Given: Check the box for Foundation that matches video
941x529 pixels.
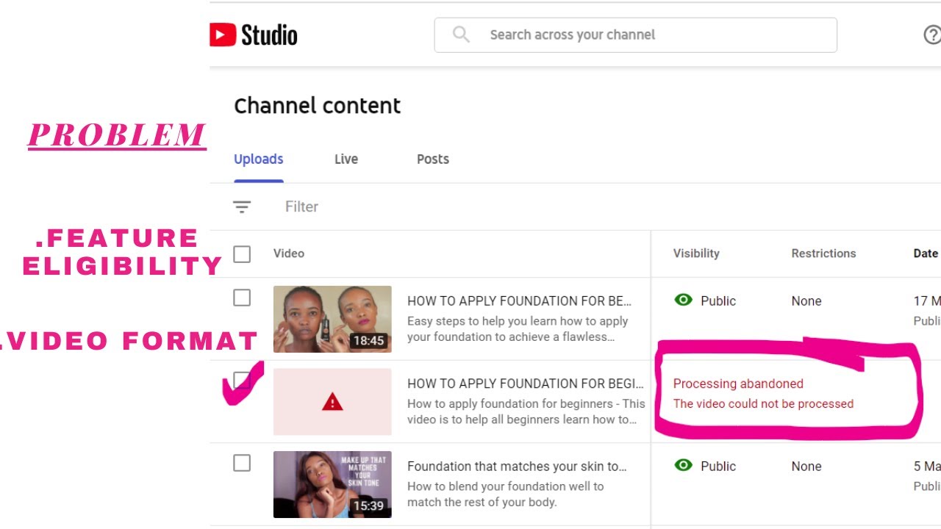Looking at the screenshot, I should pyautogui.click(x=242, y=463).
